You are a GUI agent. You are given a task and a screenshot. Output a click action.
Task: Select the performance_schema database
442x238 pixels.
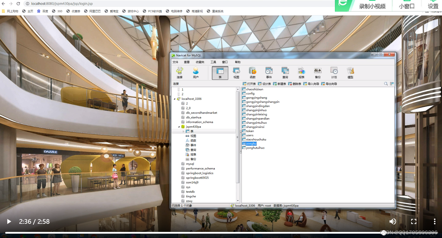pos(200,169)
